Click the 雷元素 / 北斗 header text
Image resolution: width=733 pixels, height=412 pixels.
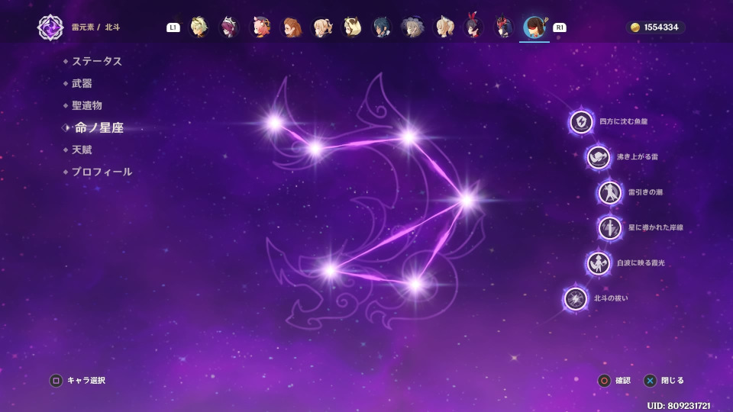pos(96,27)
